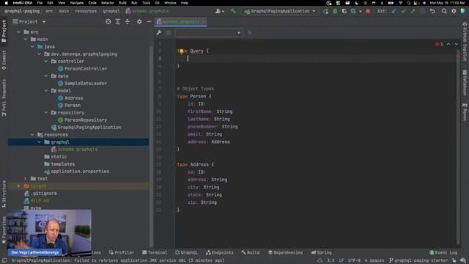Open the Project view selector dropdown
The width and height of the screenshot is (469, 264).
[29, 21]
